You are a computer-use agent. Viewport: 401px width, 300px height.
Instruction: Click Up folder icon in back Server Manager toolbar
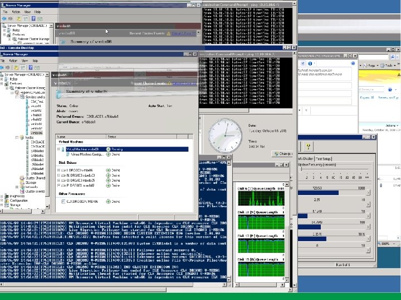point(19,19)
